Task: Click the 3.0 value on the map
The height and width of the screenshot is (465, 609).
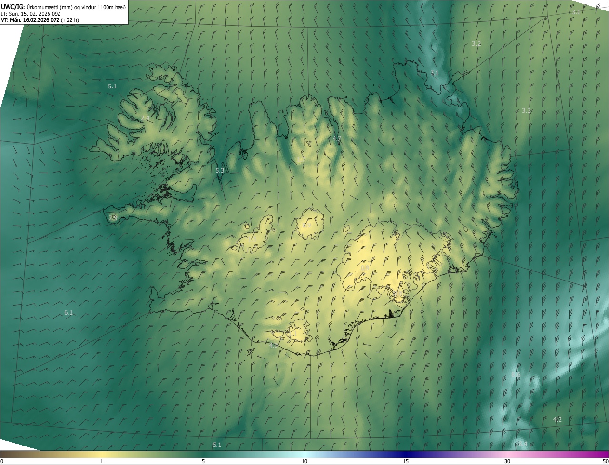Action: [577, 12]
